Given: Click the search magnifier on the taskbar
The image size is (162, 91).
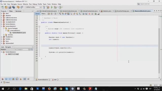Looking at the screenshot, I should [9, 89].
